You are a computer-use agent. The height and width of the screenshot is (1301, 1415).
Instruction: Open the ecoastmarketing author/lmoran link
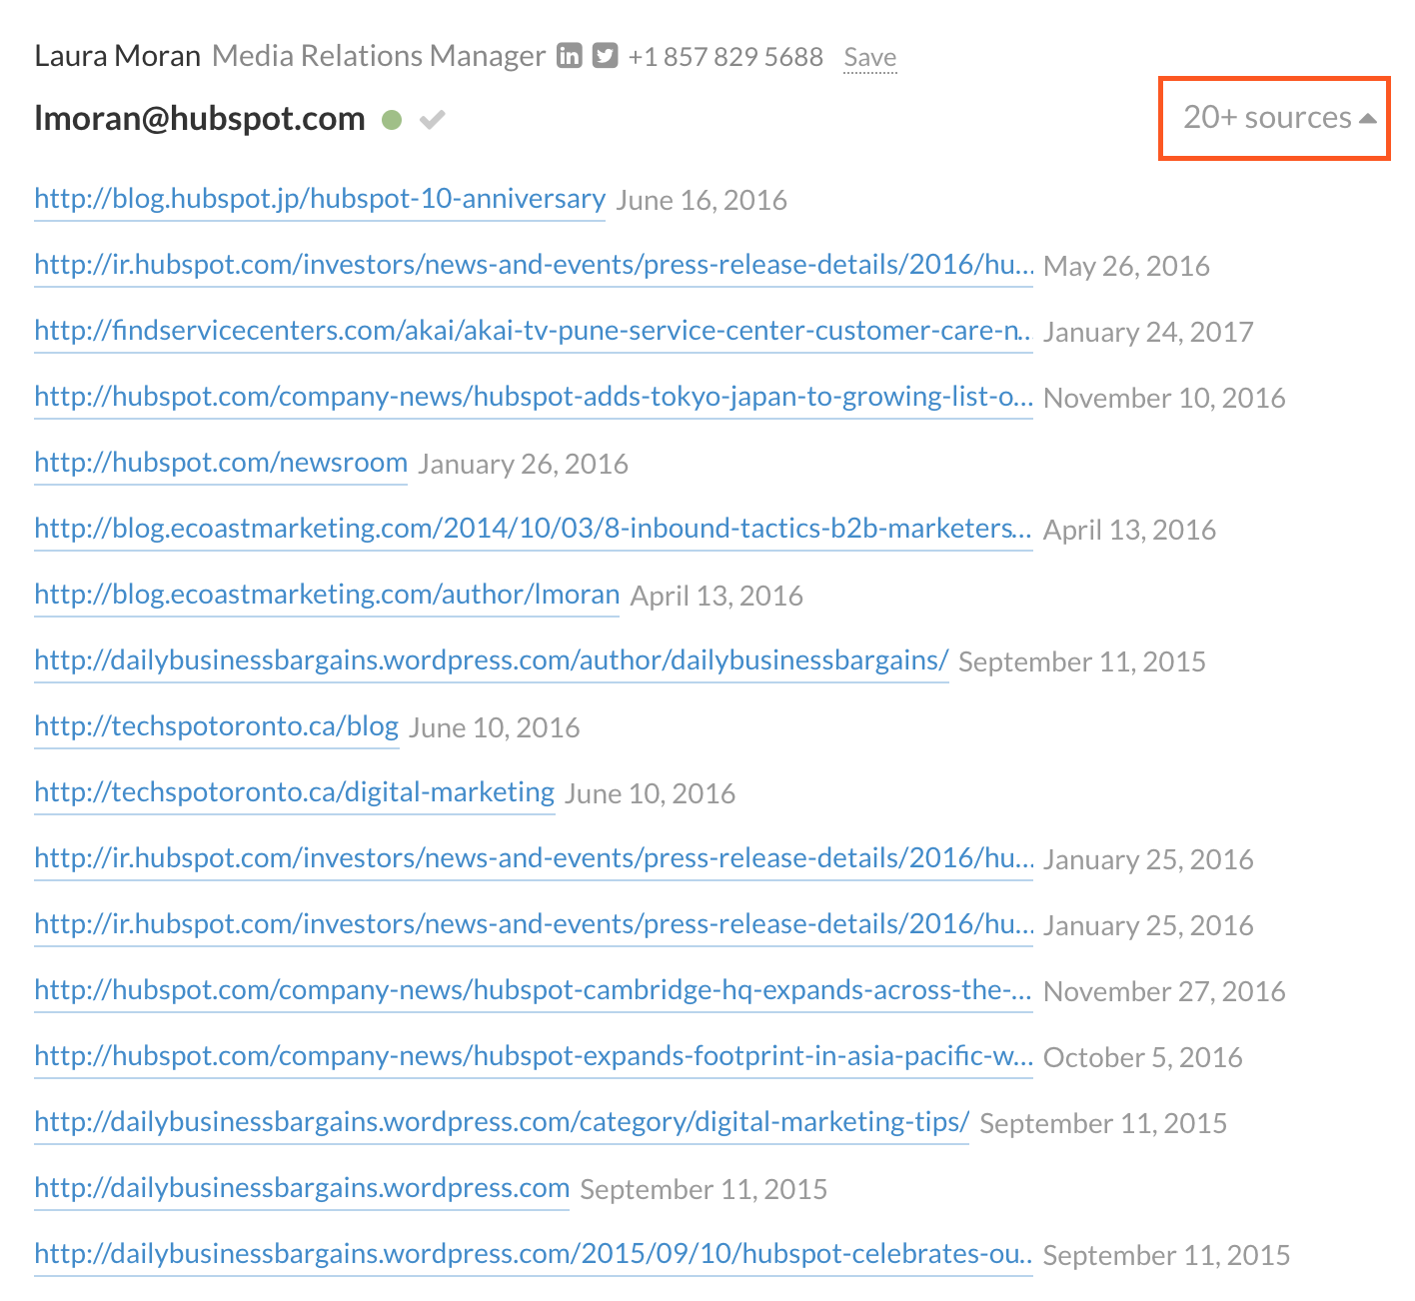point(327,595)
